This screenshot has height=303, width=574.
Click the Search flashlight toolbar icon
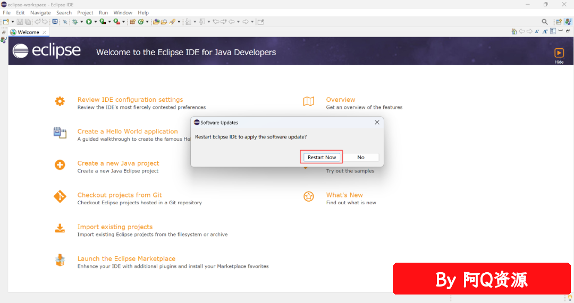pyautogui.click(x=172, y=22)
